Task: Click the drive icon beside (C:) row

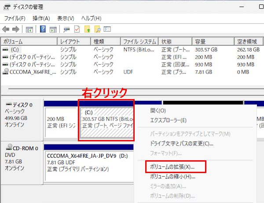Action: [x=5, y=49]
